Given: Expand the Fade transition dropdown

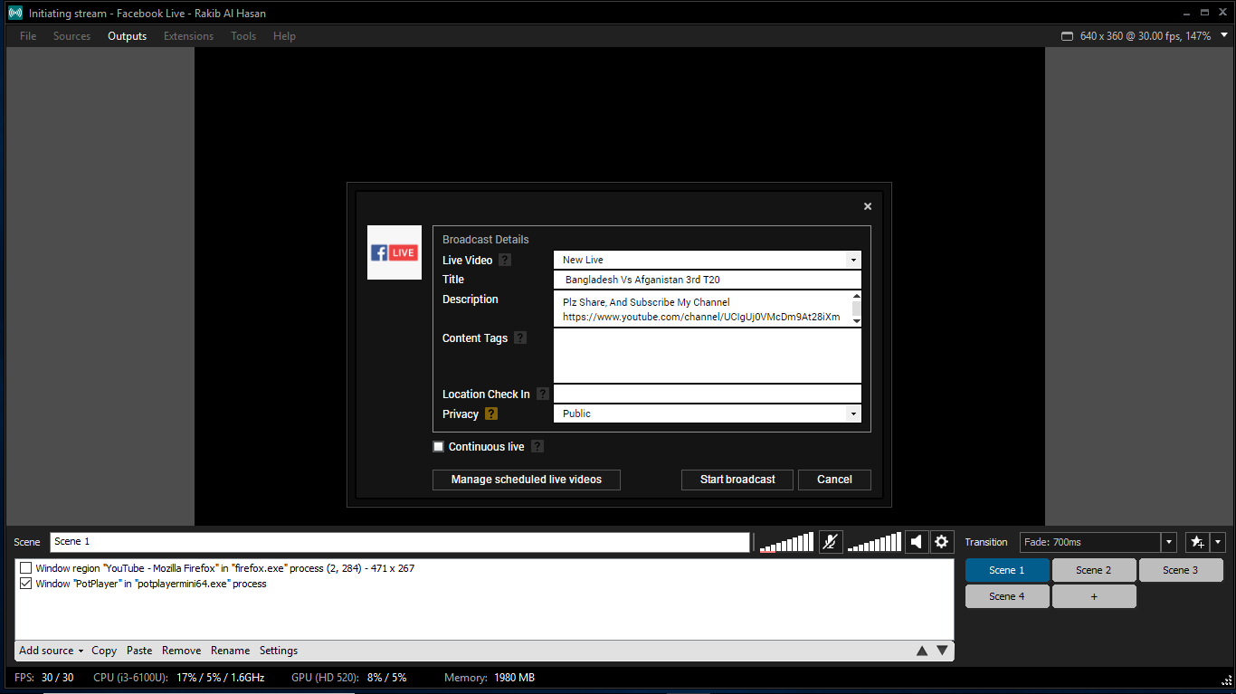Looking at the screenshot, I should pos(1169,542).
